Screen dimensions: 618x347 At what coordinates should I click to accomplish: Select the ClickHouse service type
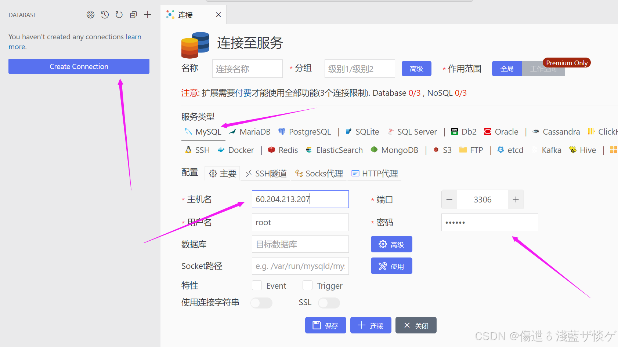[603, 132]
